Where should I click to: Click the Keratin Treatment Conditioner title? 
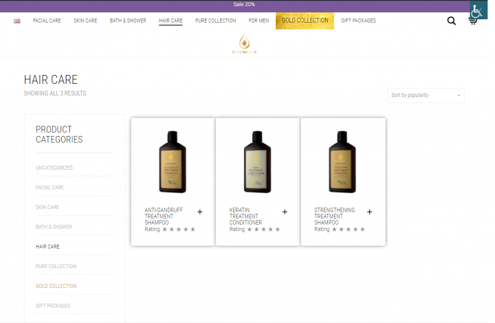[x=245, y=216]
